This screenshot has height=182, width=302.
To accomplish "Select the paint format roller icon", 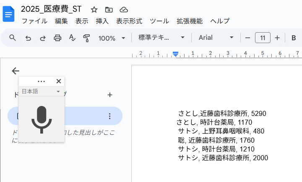I will coord(86,38).
